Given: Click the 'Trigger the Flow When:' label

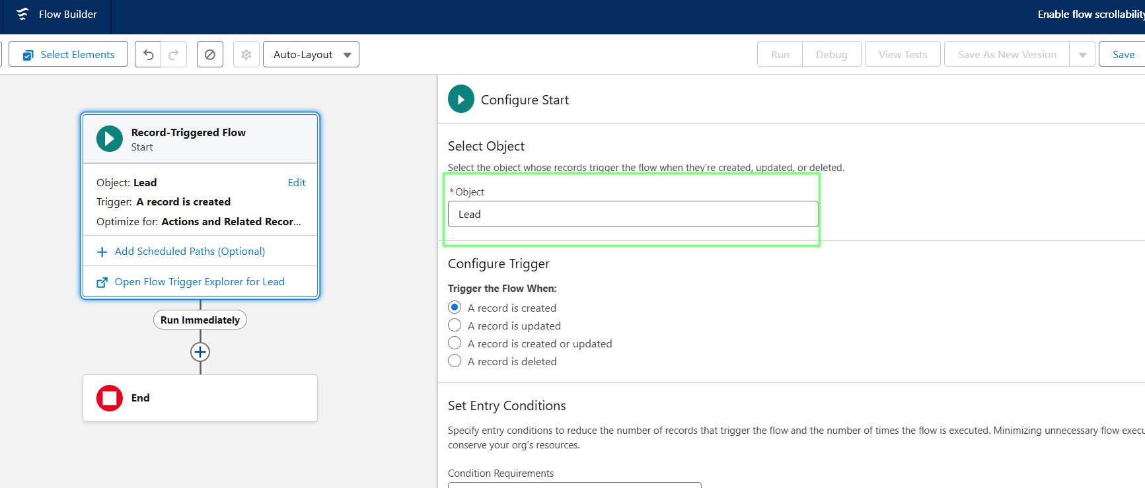Looking at the screenshot, I should point(502,289).
